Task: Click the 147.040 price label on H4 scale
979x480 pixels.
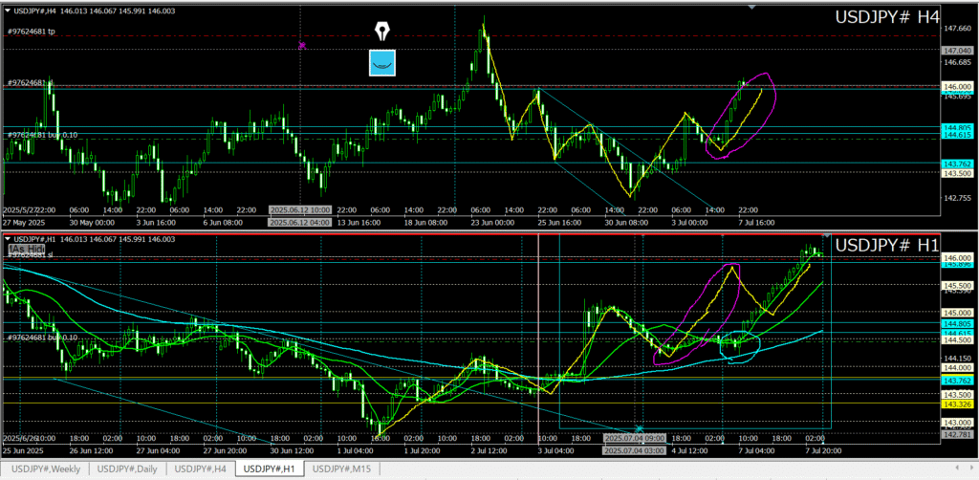Action: pos(957,50)
